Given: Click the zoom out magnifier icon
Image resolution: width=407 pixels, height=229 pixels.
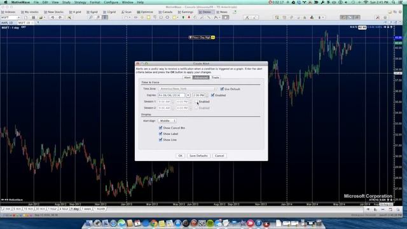Looking at the screenshot, I should click(98, 17).
